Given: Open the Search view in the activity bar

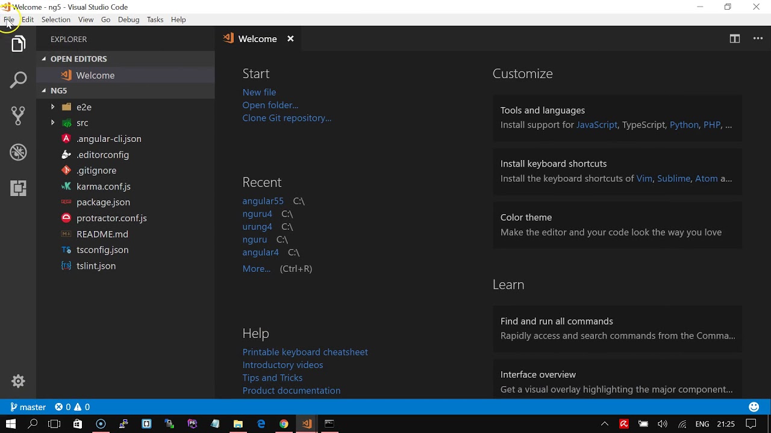Looking at the screenshot, I should pyautogui.click(x=18, y=80).
